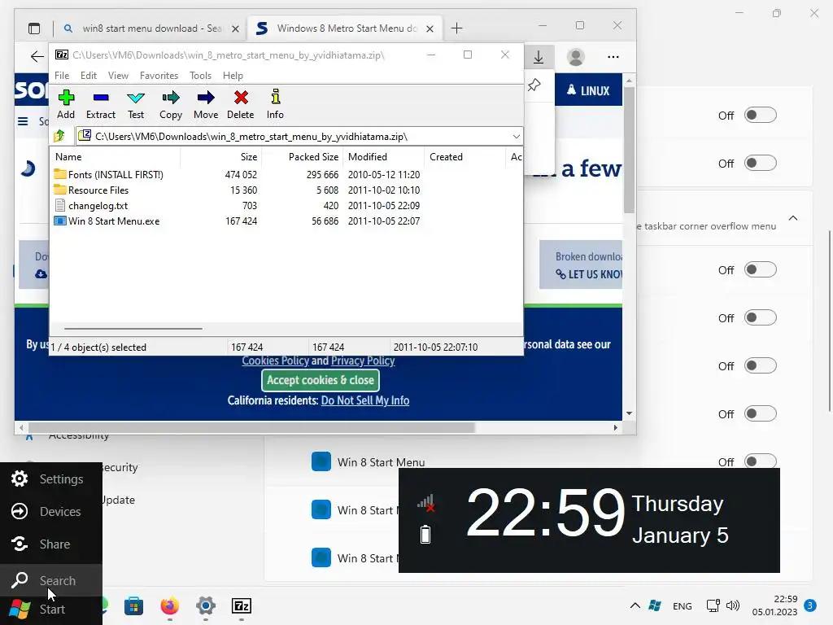Image resolution: width=833 pixels, height=625 pixels.
Task: Open the Tools menu in 7-Zip
Action: pos(200,76)
